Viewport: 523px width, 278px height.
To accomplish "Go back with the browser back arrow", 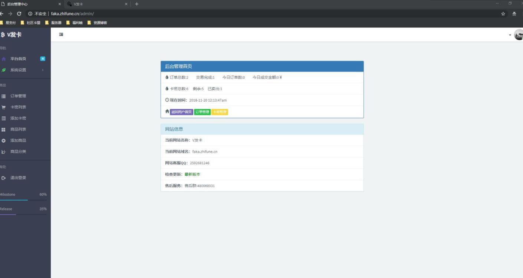I will pos(2,14).
